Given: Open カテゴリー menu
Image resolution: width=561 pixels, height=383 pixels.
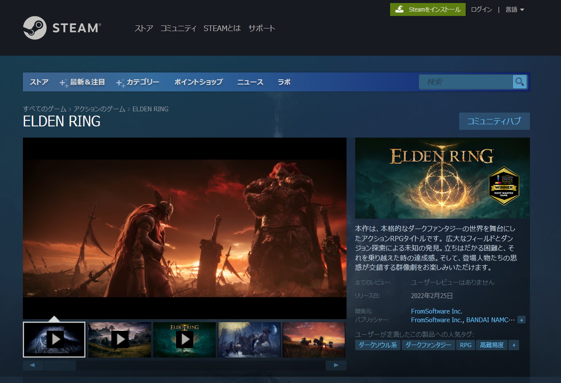Looking at the screenshot, I should click(138, 82).
